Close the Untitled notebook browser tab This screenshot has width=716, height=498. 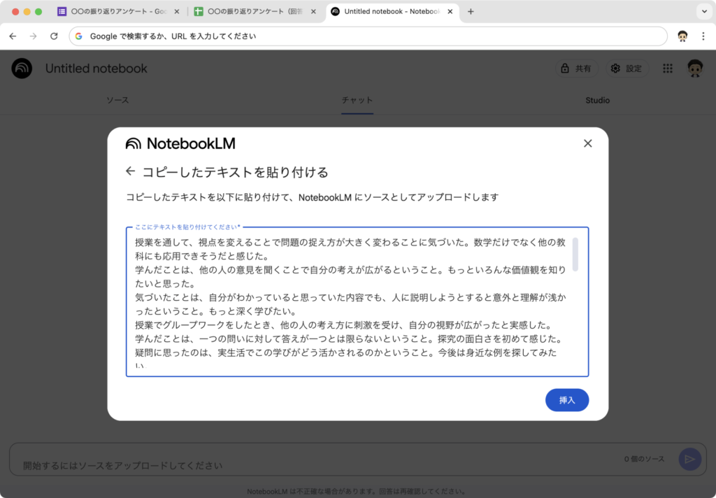[450, 11]
